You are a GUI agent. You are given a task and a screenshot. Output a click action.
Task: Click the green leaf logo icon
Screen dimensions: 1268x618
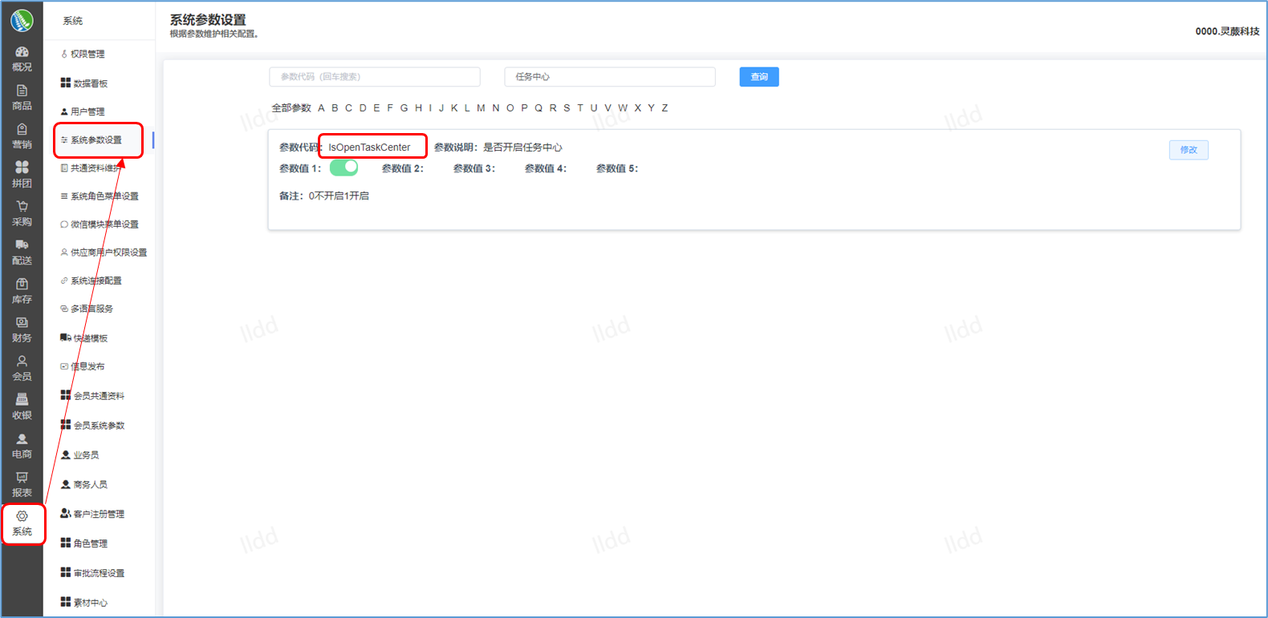pos(22,20)
